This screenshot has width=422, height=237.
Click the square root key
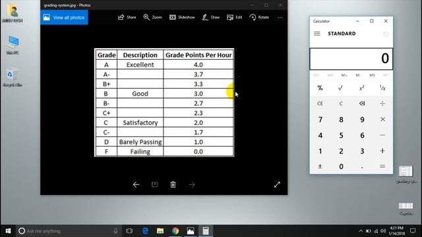tap(341, 88)
